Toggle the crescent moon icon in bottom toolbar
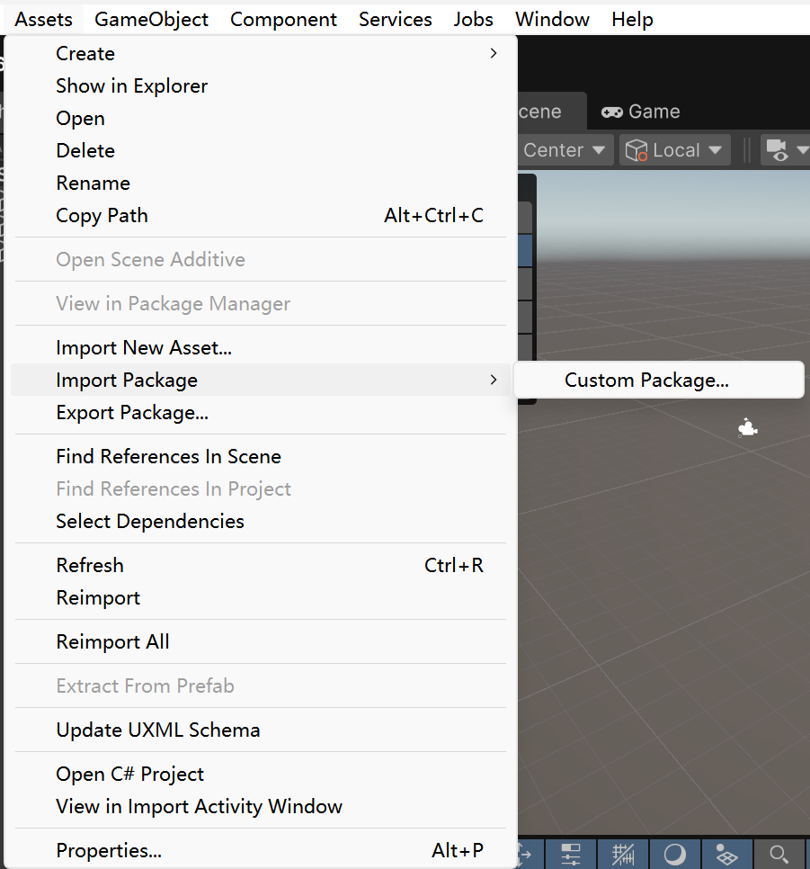The image size is (810, 869). tap(674, 854)
